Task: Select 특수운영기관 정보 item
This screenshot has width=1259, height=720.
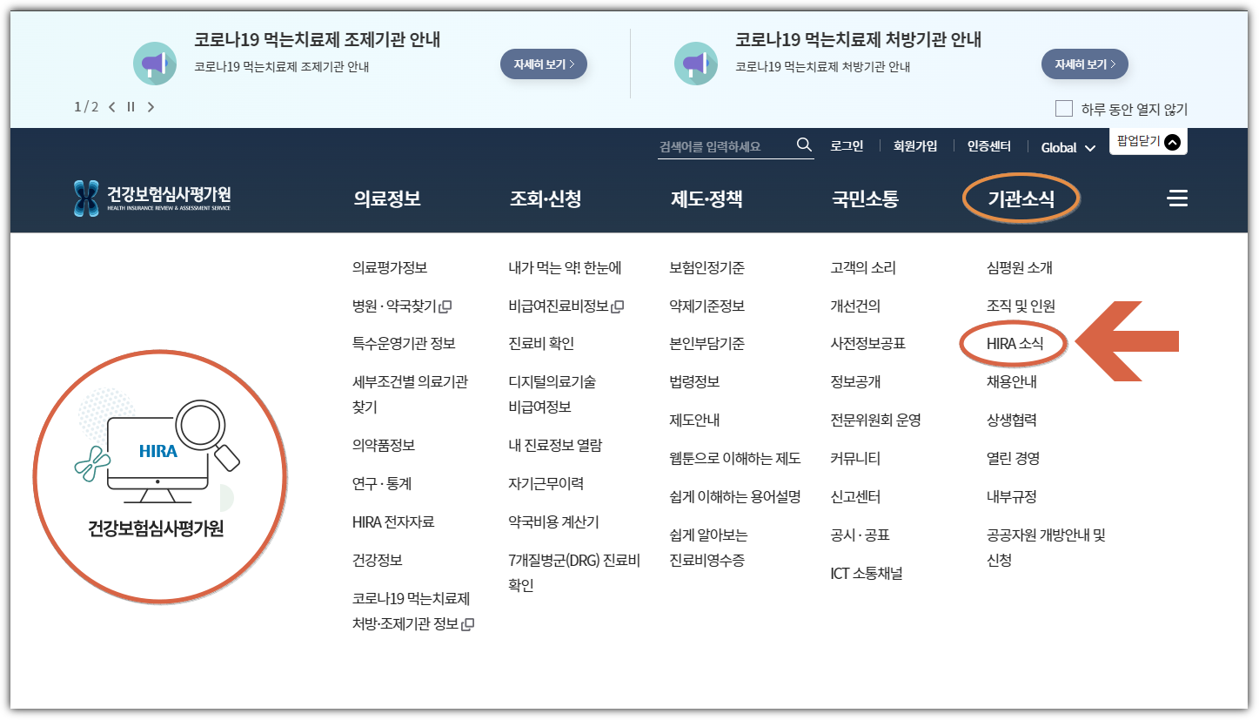Action: pos(404,344)
